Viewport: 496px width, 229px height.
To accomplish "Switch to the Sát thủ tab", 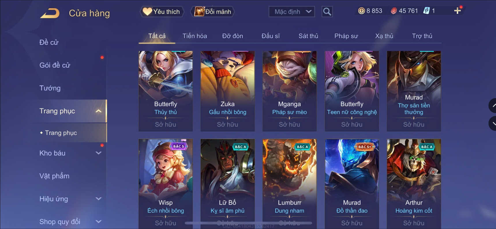I will tap(308, 36).
